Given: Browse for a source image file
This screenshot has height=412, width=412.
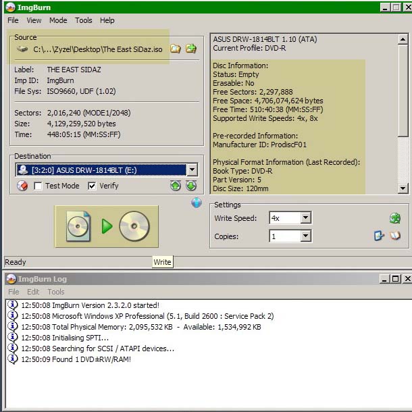Looking at the screenshot, I should (175, 49).
